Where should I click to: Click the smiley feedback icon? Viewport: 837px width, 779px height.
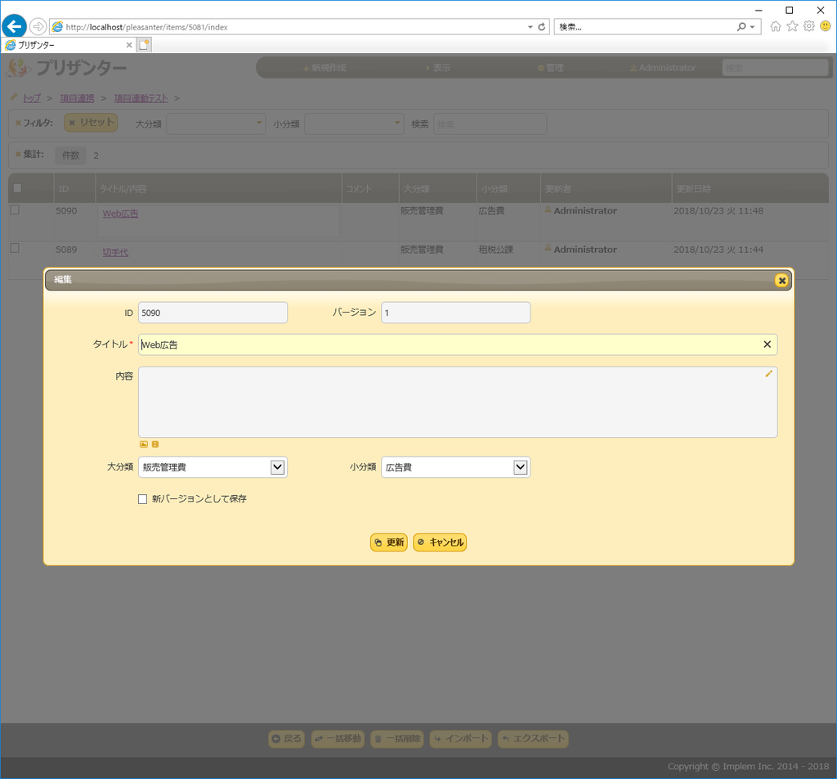826,26
